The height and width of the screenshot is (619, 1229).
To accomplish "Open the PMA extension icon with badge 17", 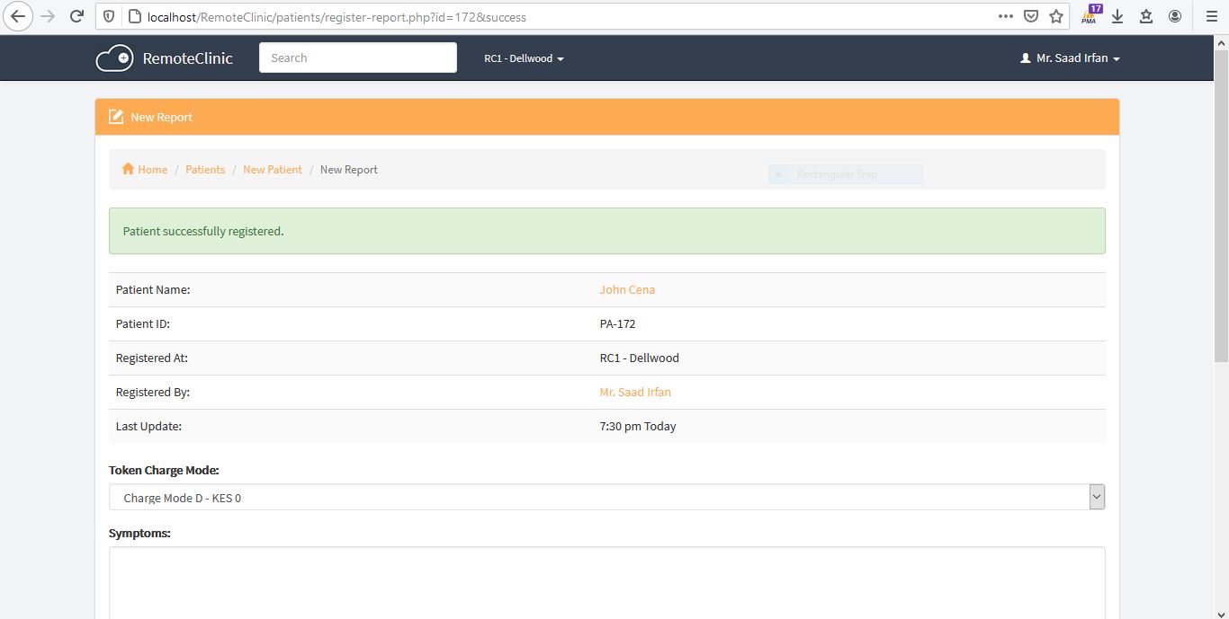I will pyautogui.click(x=1090, y=15).
